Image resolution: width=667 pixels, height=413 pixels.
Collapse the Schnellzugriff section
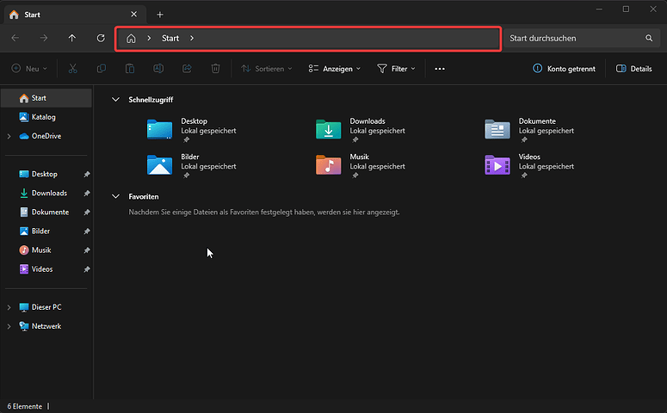pos(116,100)
